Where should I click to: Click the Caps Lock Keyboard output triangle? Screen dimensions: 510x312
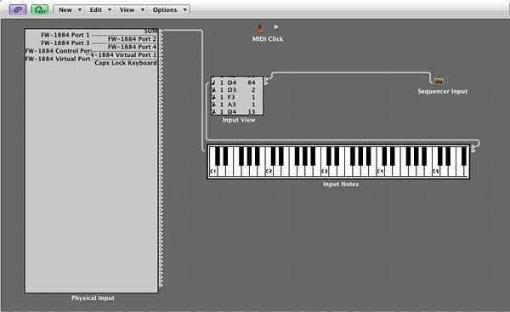[161, 63]
